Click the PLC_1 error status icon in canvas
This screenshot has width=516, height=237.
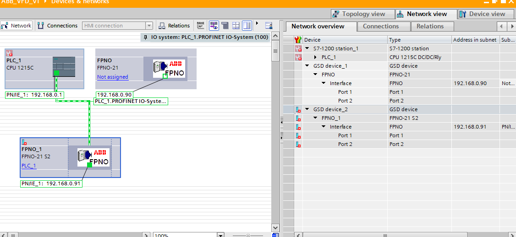point(10,53)
